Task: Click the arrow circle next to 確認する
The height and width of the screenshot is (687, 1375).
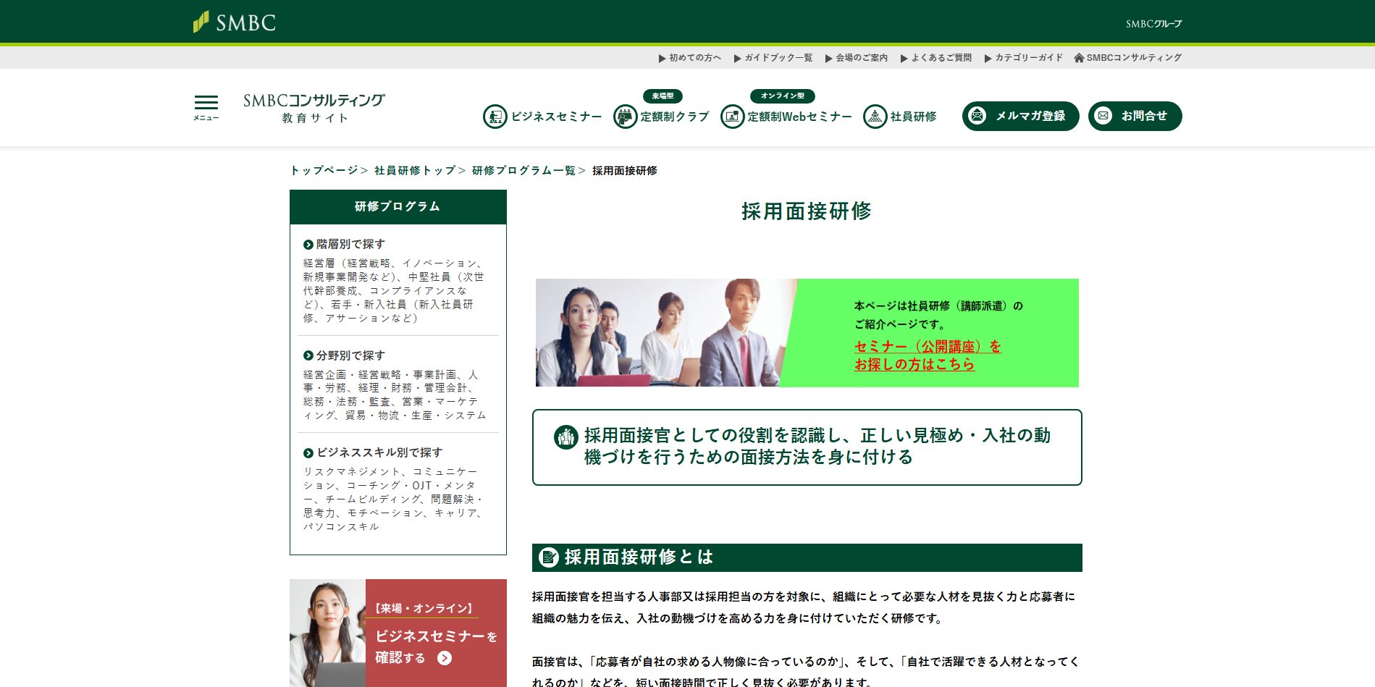Action: pos(445,658)
